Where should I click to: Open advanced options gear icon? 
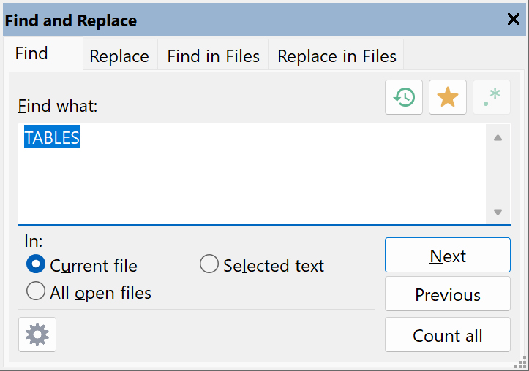(37, 334)
